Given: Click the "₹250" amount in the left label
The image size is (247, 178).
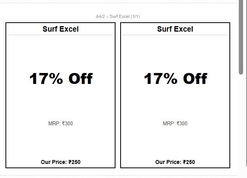Looking at the screenshot, I should click(75, 162).
